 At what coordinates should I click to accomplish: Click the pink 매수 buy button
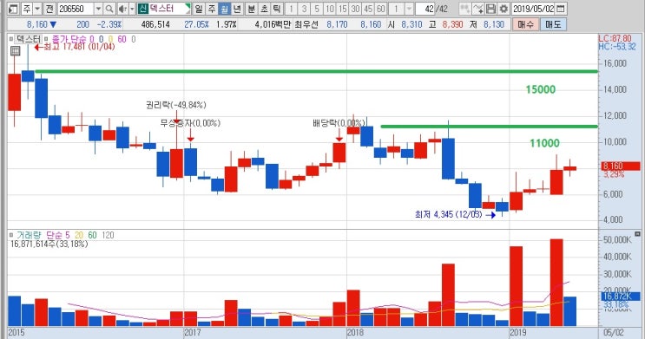click(525, 24)
